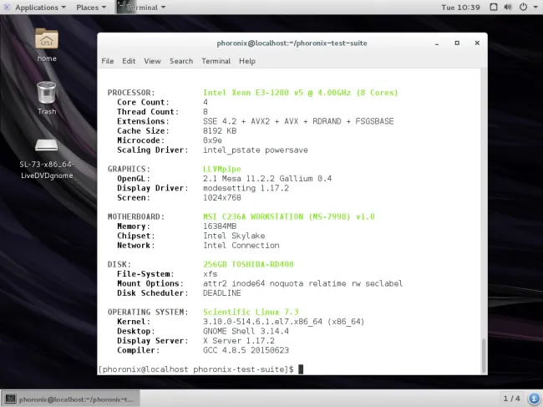Screen dimensions: 543x407
Task: Open the View menu in terminal
Action: [152, 61]
